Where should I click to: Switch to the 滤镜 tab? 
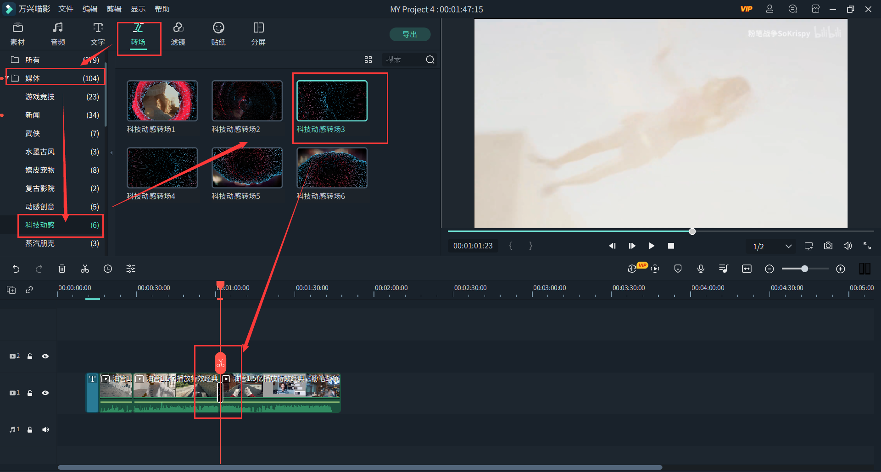click(x=178, y=34)
